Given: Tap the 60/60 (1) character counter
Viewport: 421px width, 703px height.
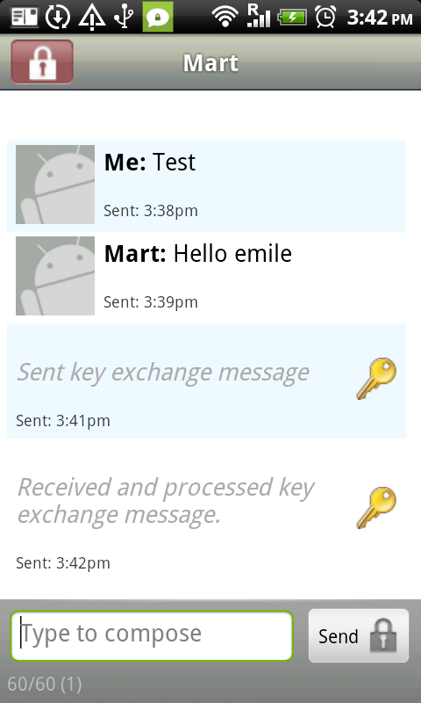Looking at the screenshot, I should tap(45, 684).
